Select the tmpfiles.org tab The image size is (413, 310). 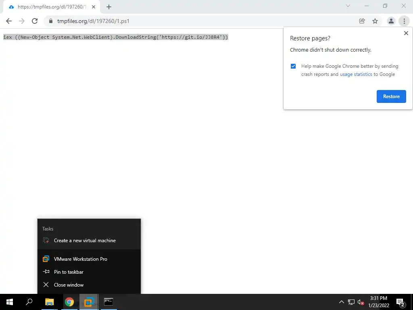(x=52, y=7)
